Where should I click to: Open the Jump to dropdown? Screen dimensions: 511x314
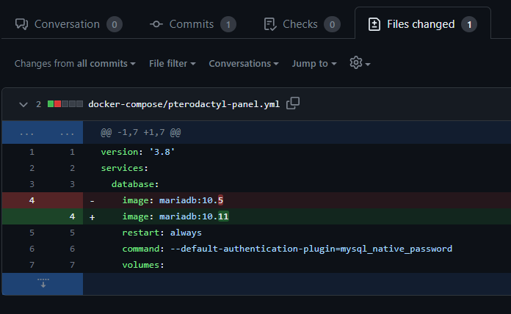(x=314, y=64)
